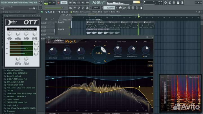
Task: Click the Pro-R Help button
Action: pyautogui.click(x=145, y=41)
